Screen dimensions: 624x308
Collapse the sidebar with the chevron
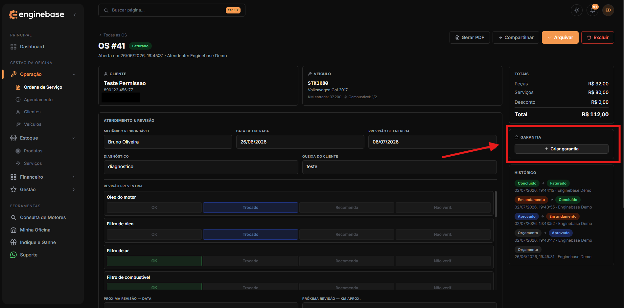[75, 15]
